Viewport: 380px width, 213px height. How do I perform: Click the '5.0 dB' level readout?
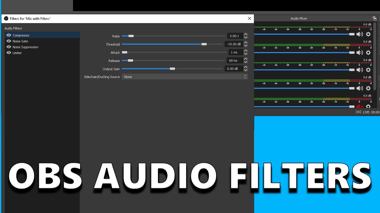click(x=367, y=42)
